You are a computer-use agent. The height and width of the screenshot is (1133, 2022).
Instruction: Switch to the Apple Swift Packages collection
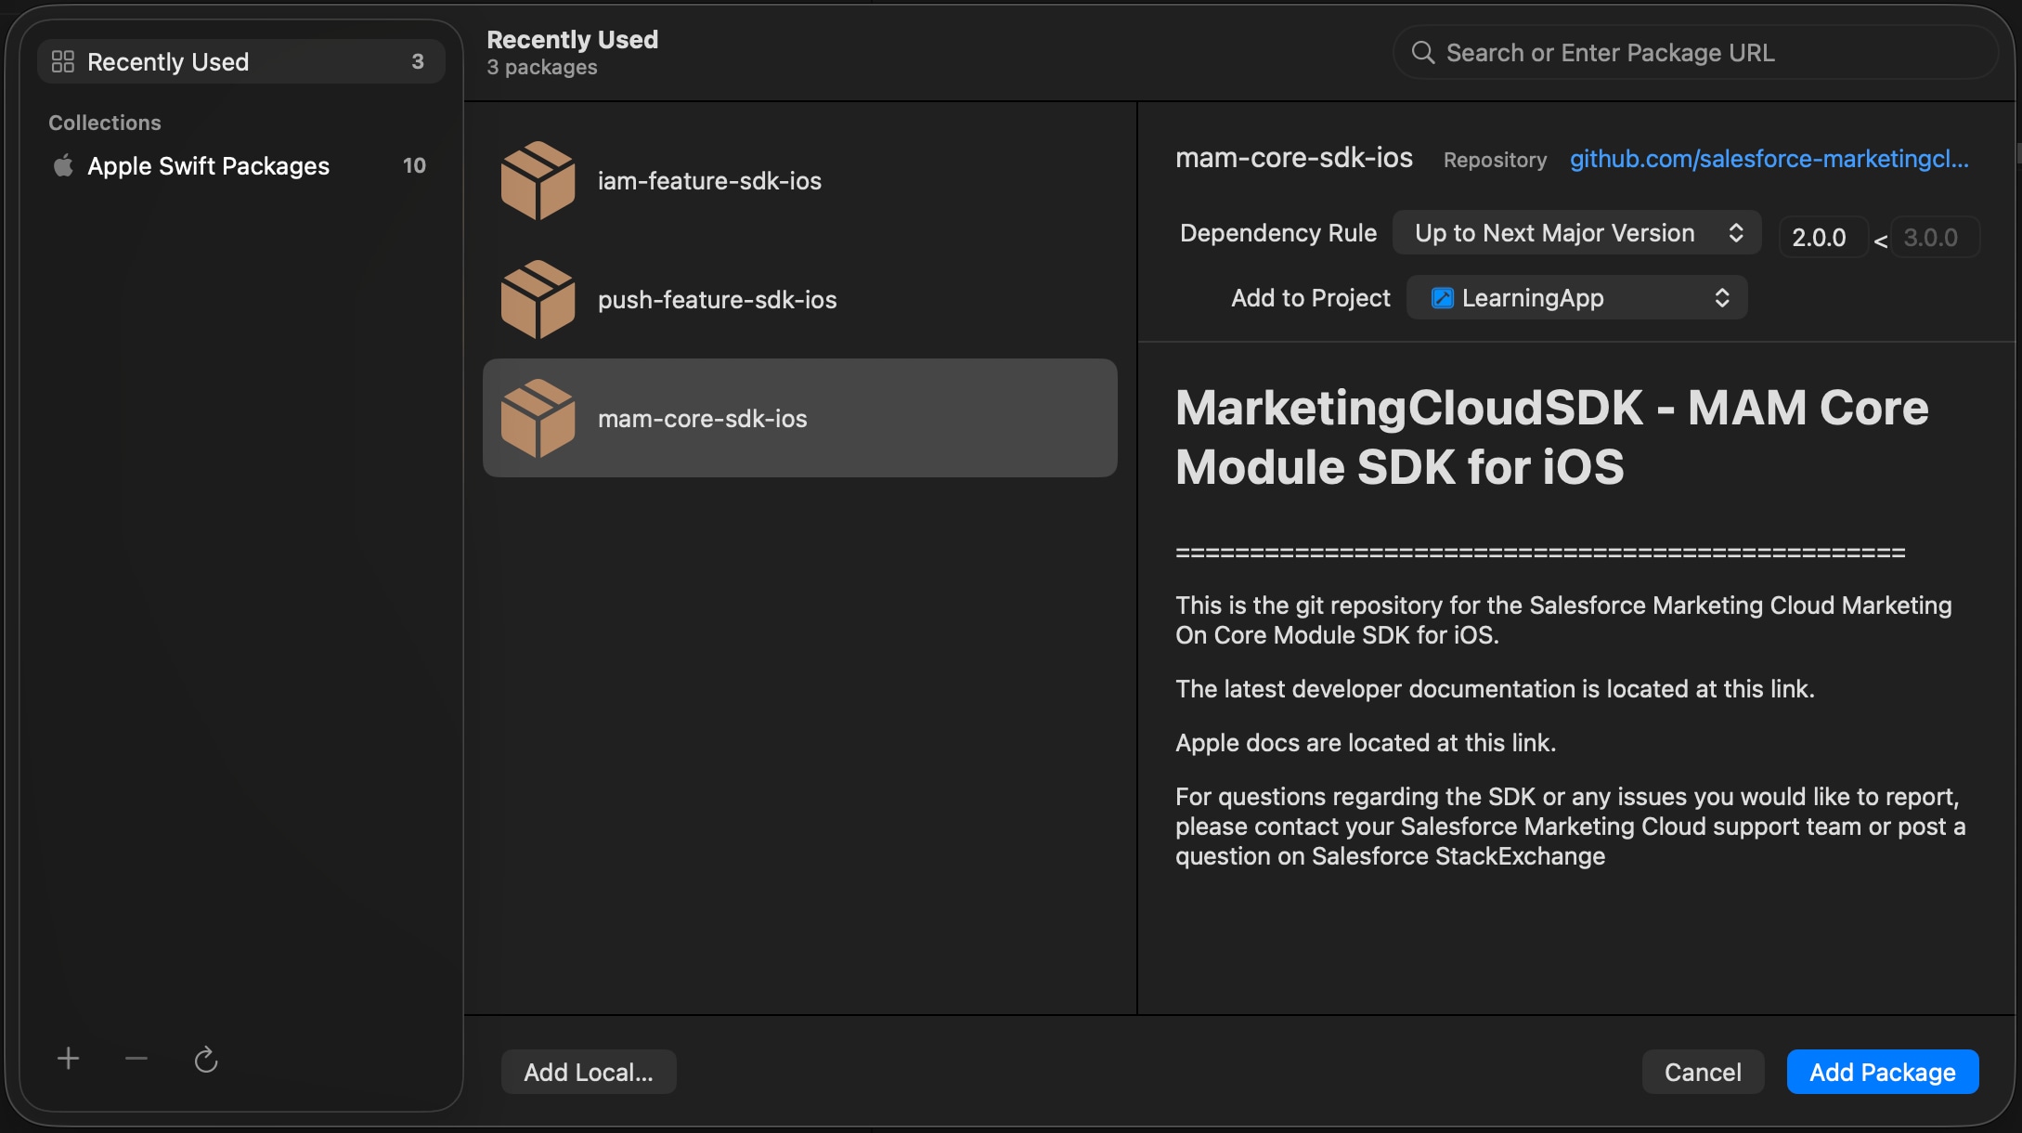tap(208, 165)
